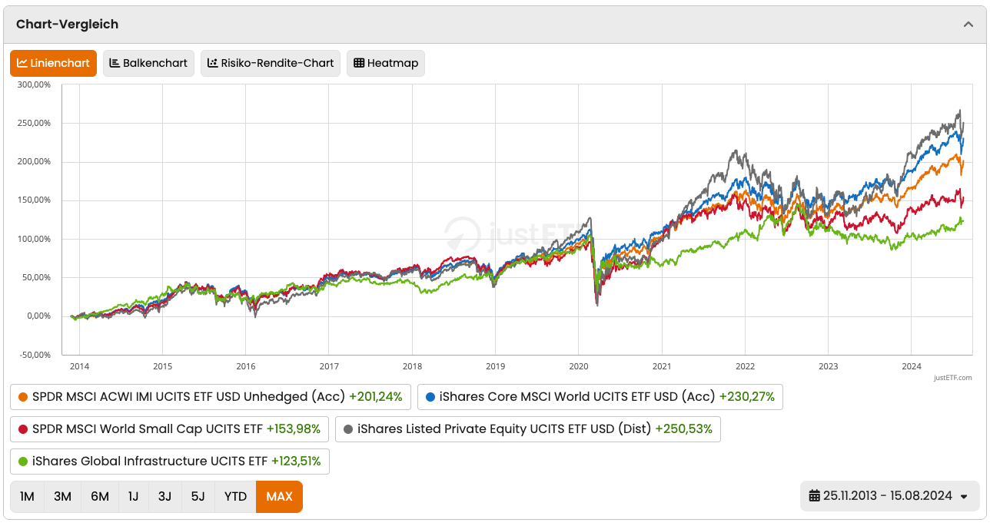
Task: Open the date range dropdown arrow
Action: point(964,496)
